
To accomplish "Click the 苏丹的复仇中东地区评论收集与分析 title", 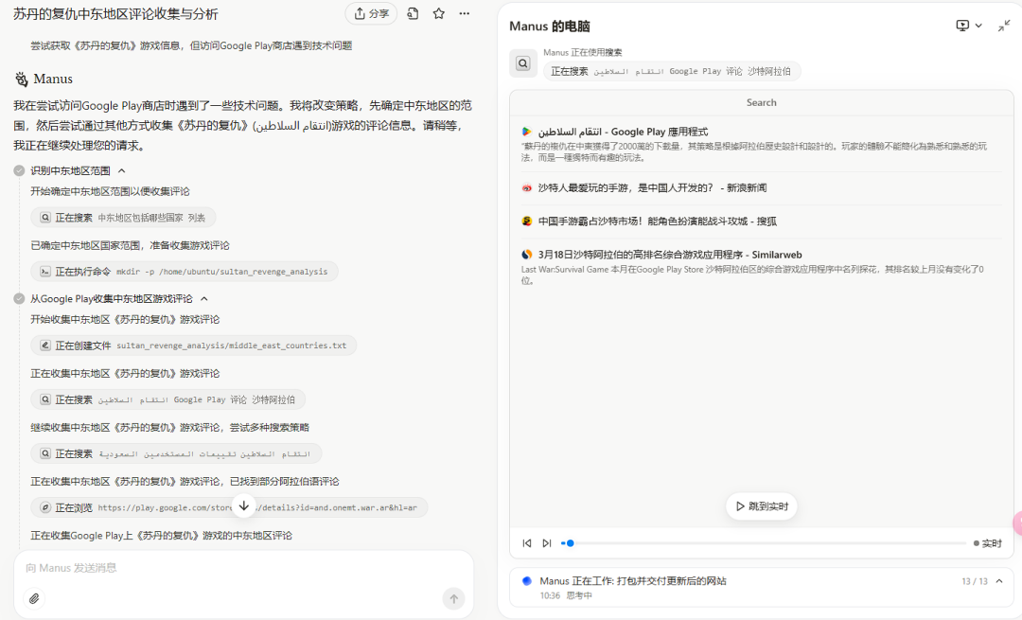I will coord(115,14).
